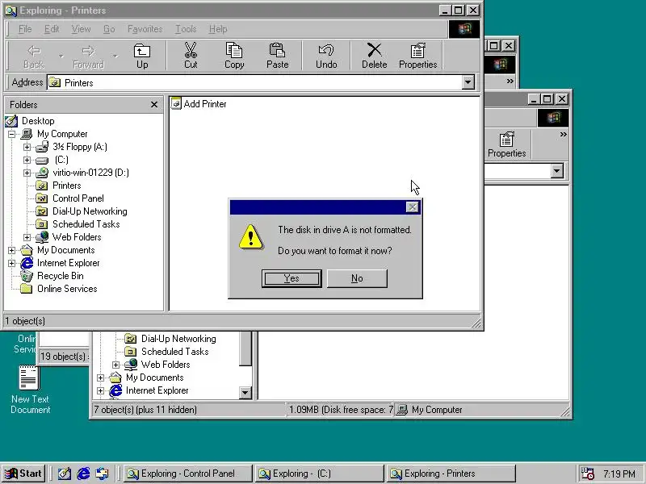Click Task Scheduler tray icon

[x=587, y=474]
